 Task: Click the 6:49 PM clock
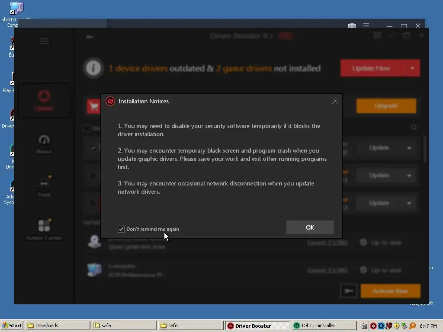pyautogui.click(x=428, y=326)
